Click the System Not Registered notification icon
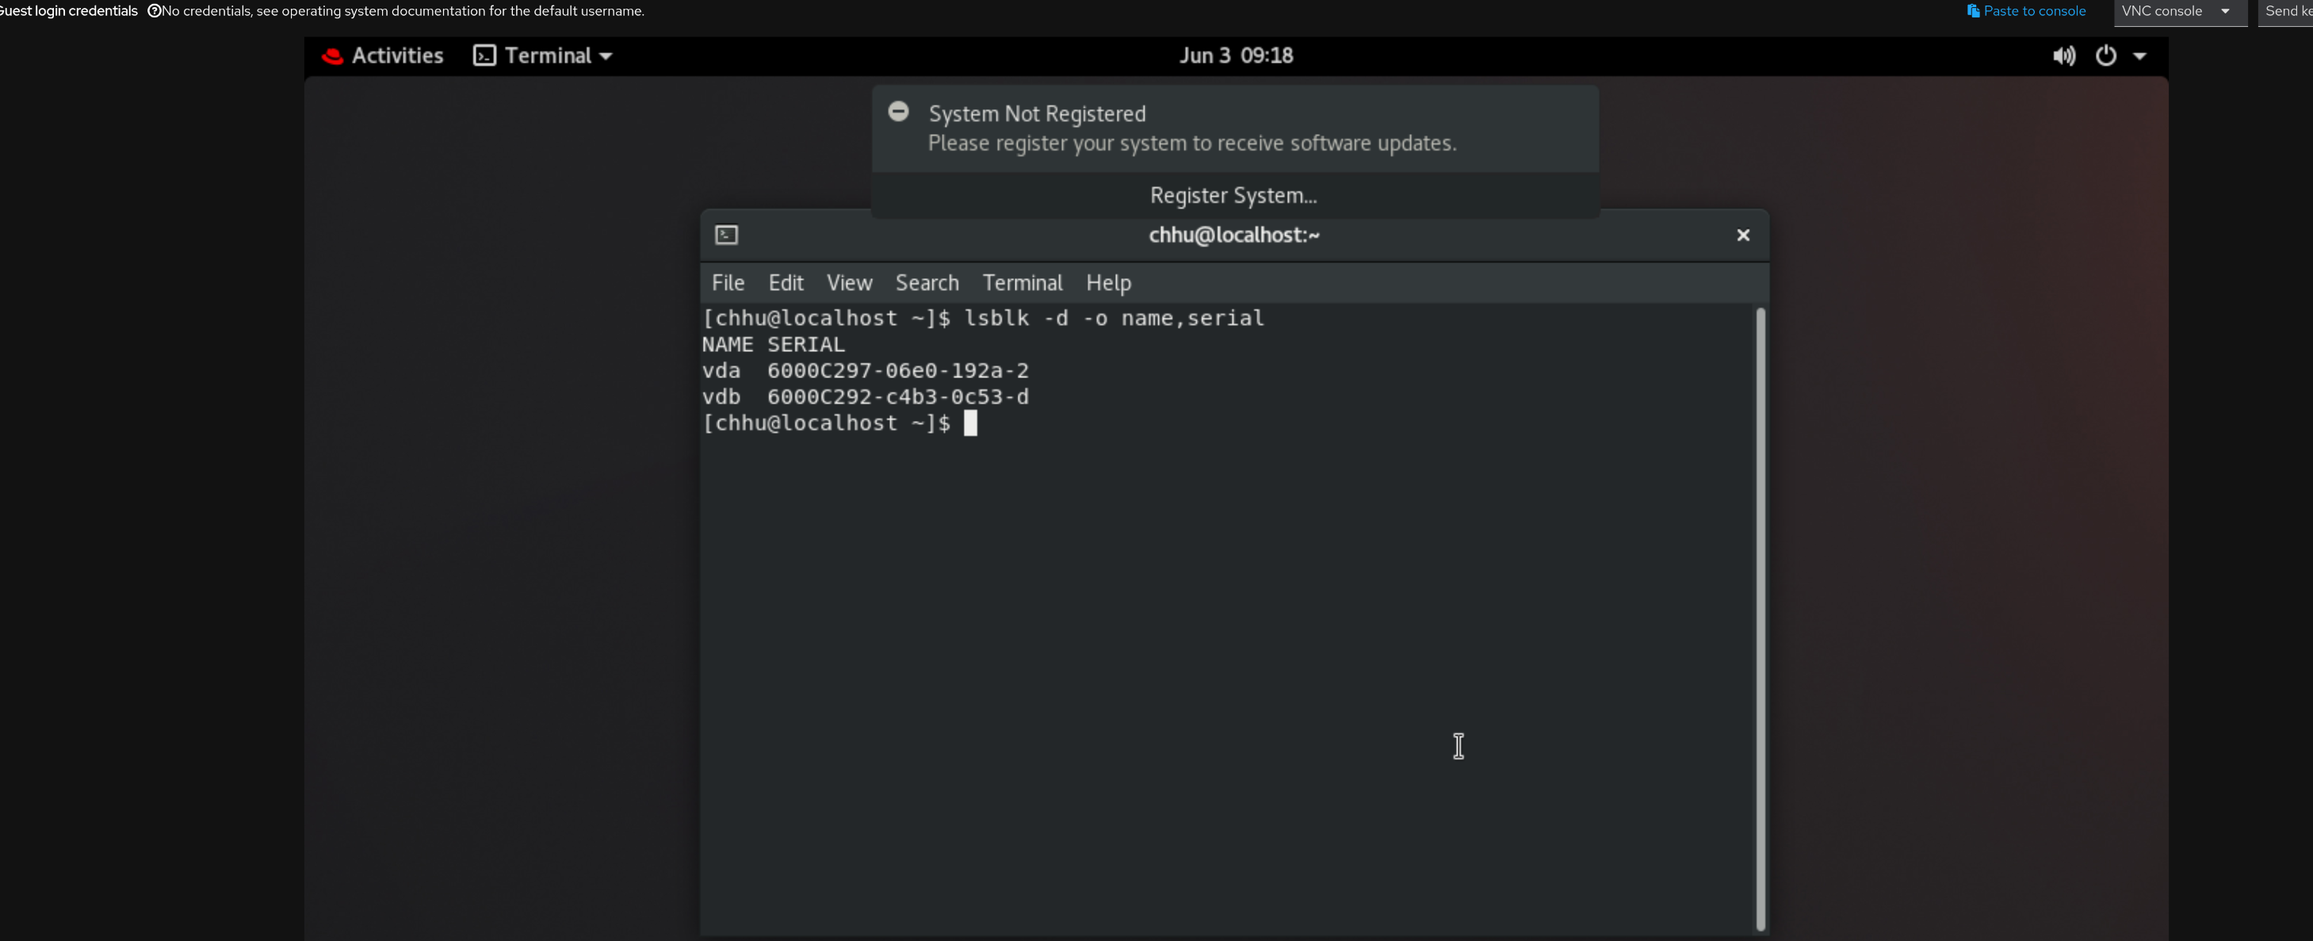This screenshot has height=941, width=2313. [898, 111]
